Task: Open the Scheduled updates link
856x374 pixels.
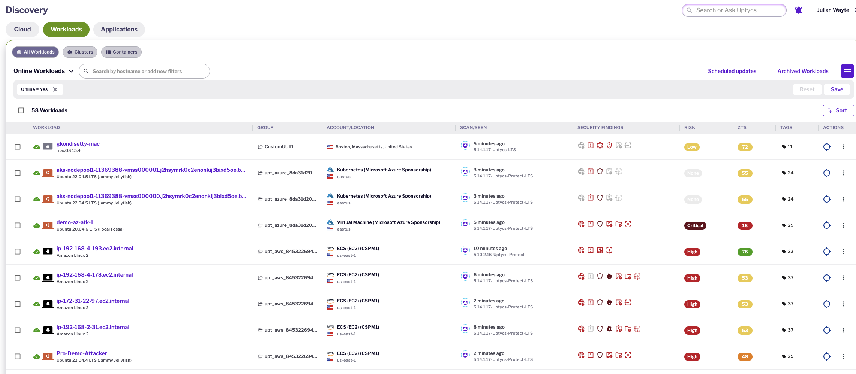Action: pos(732,71)
